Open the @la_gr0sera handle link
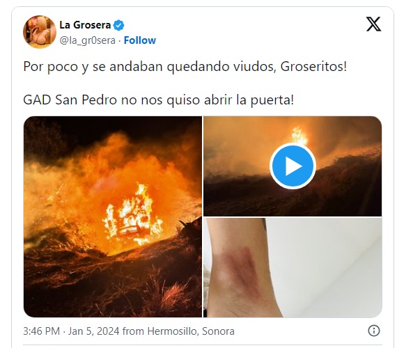 point(87,40)
